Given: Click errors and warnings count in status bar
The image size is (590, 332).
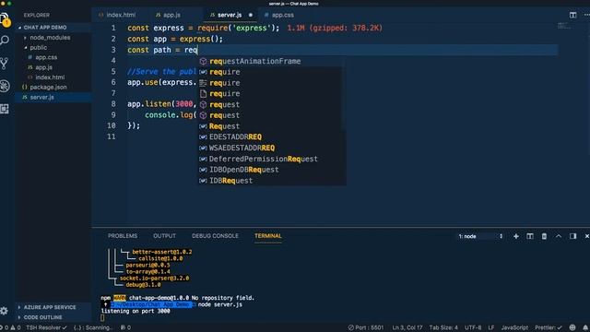Looking at the screenshot, I should pyautogui.click(x=10, y=327).
